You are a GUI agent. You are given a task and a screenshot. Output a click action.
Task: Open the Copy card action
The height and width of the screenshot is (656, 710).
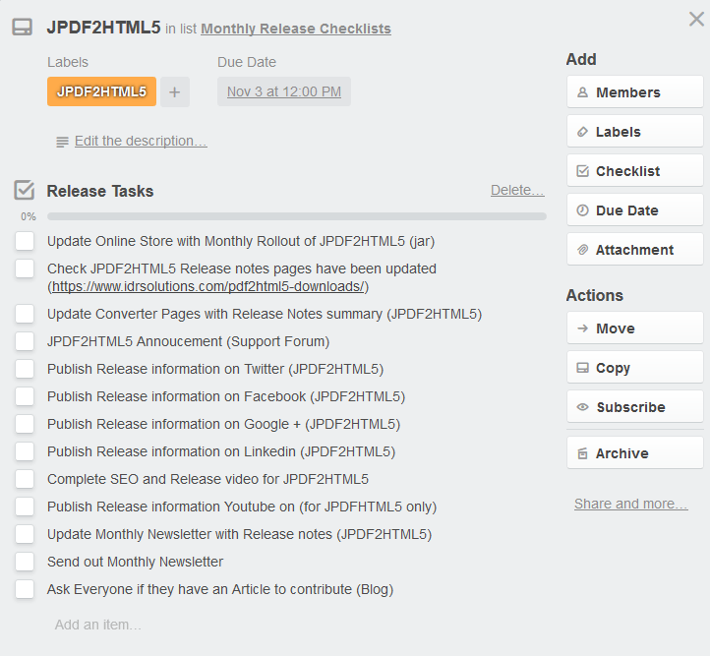635,368
